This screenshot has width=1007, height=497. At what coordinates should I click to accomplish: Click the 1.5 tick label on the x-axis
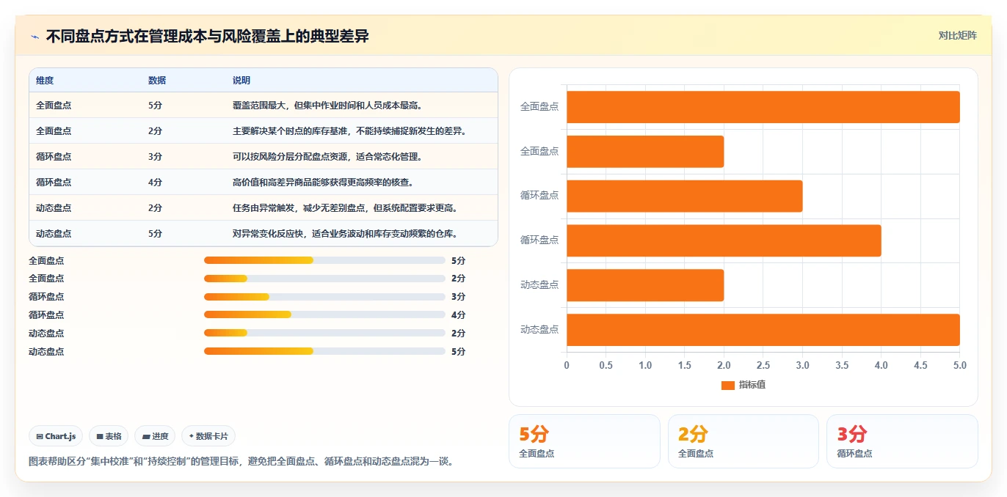click(685, 365)
